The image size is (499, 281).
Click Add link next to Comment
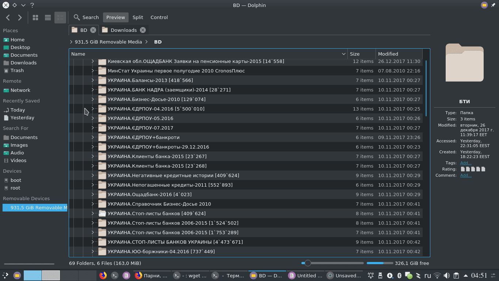click(466, 175)
